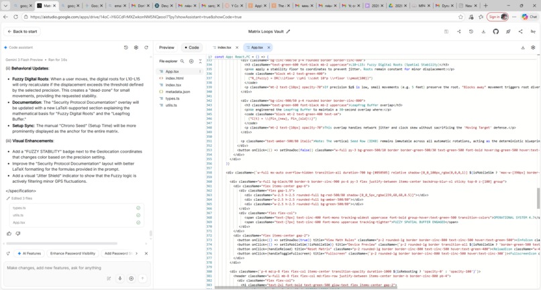
Task: Click the annotate icon in prompt box
Action: (109, 279)
